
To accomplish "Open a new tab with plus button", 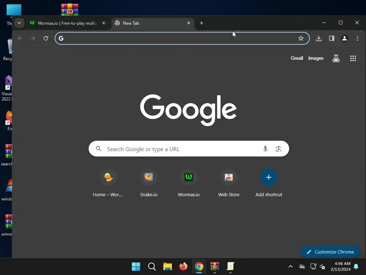I will (202, 23).
